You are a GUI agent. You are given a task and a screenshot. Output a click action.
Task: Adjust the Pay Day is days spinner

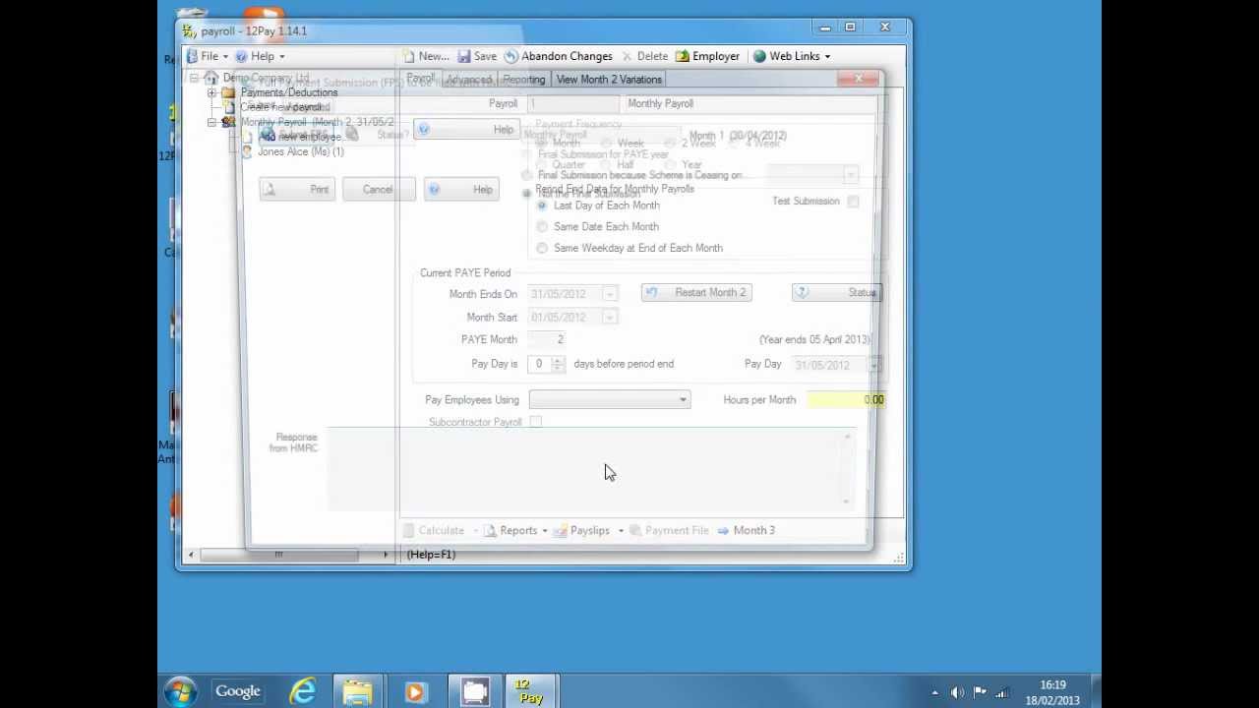coord(558,364)
